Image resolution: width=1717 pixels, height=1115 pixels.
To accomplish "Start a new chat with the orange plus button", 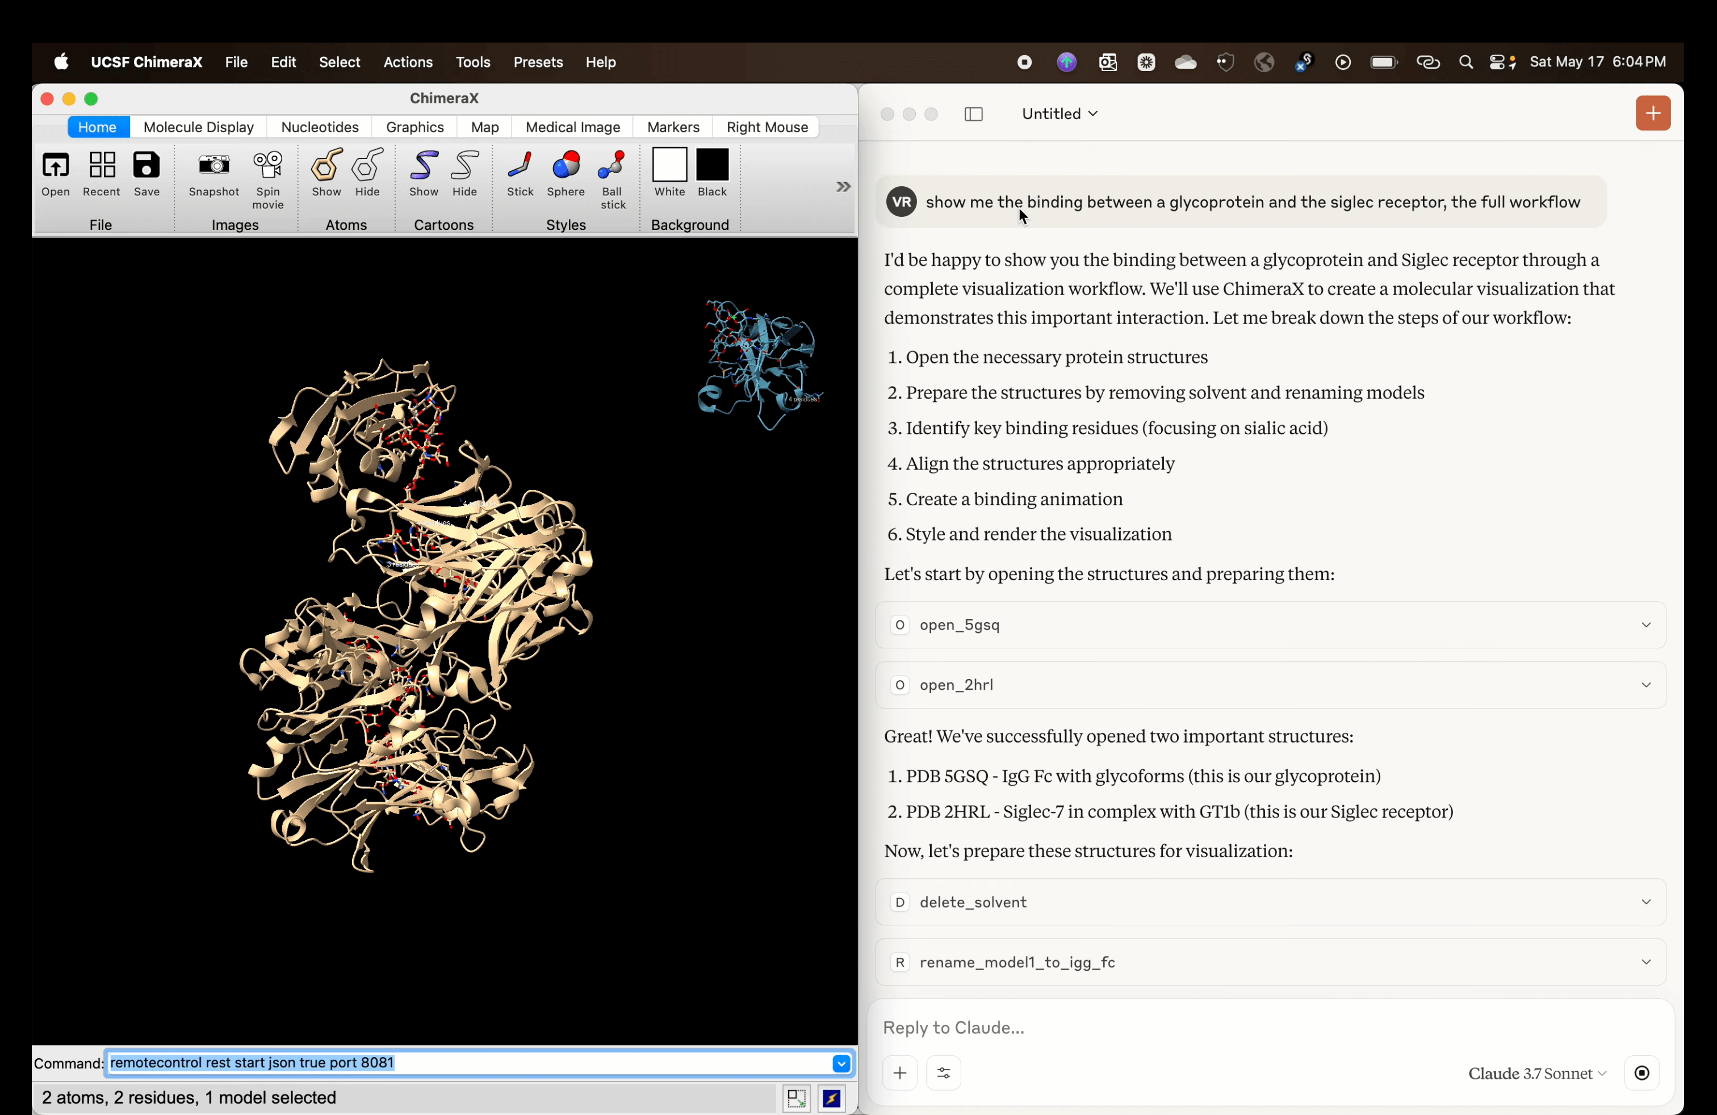I will [1653, 113].
